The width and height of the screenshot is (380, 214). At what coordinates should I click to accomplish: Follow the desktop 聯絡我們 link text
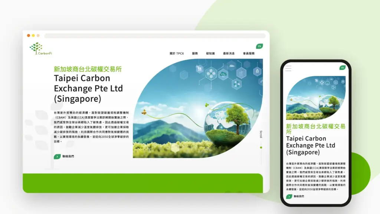click(x=68, y=156)
